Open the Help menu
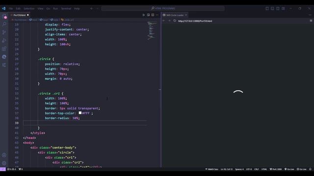Viewport: 314px width, 176px height. [77, 9]
